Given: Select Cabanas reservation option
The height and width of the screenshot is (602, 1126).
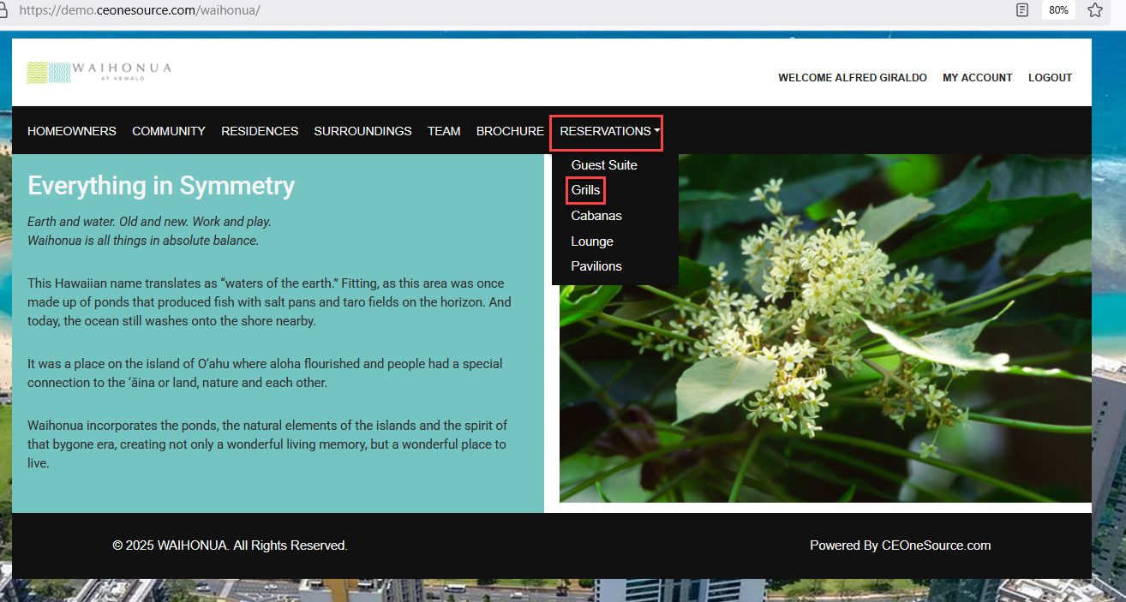Looking at the screenshot, I should click(x=596, y=216).
